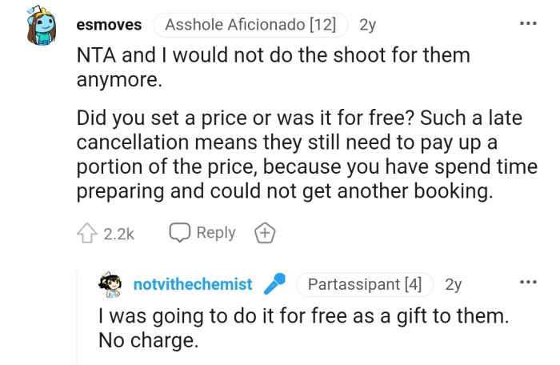Click the 2y timestamp on esmoves comment
This screenshot has width=560, height=365.
368,25
